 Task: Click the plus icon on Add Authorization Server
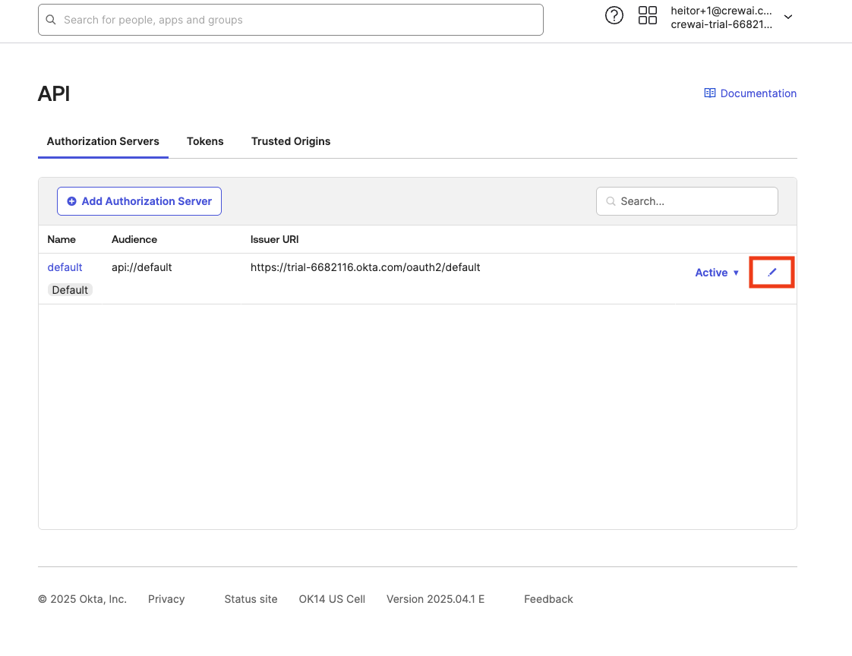coord(72,201)
